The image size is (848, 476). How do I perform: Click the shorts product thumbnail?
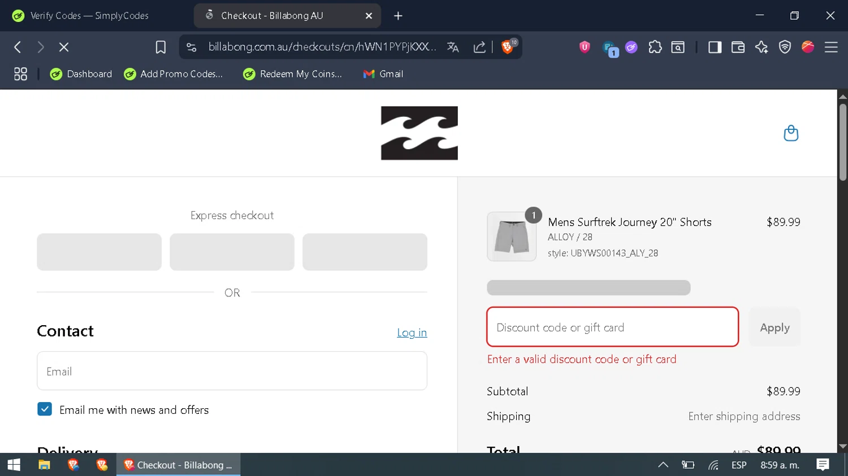point(512,237)
